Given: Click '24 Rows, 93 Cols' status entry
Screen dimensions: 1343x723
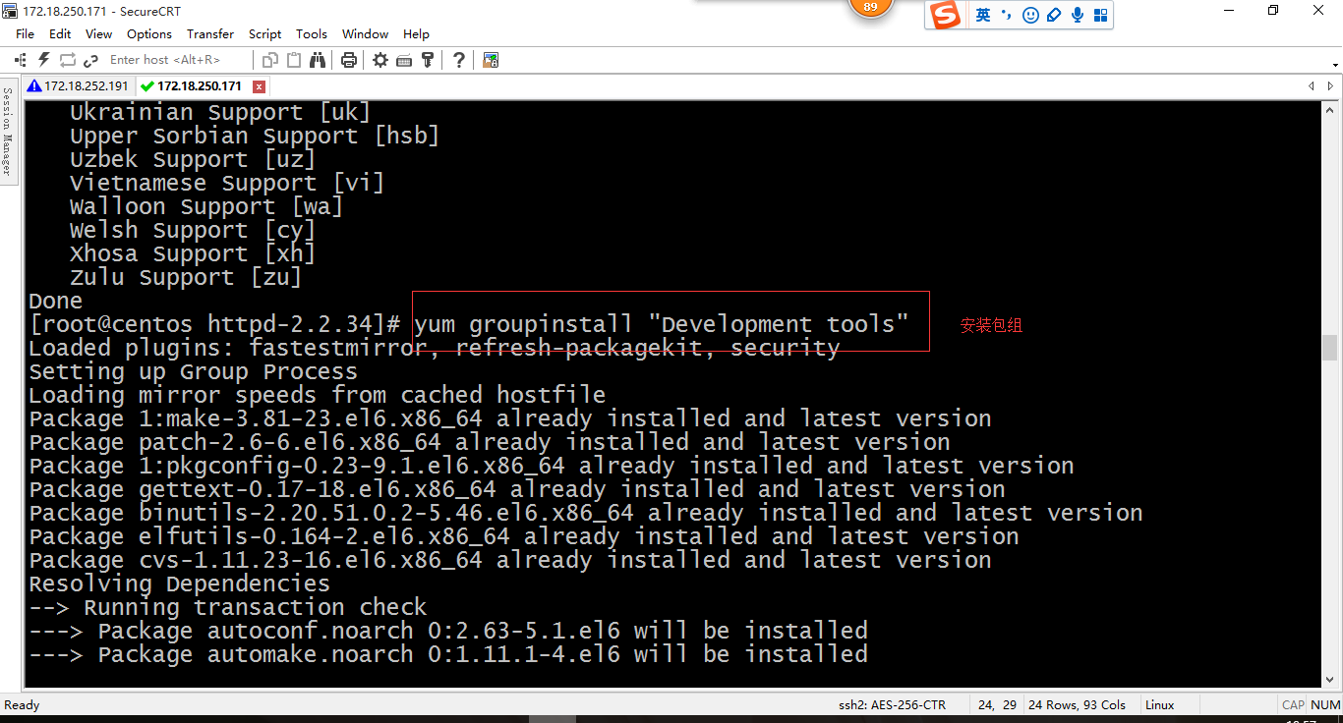Looking at the screenshot, I should pos(1077,705).
